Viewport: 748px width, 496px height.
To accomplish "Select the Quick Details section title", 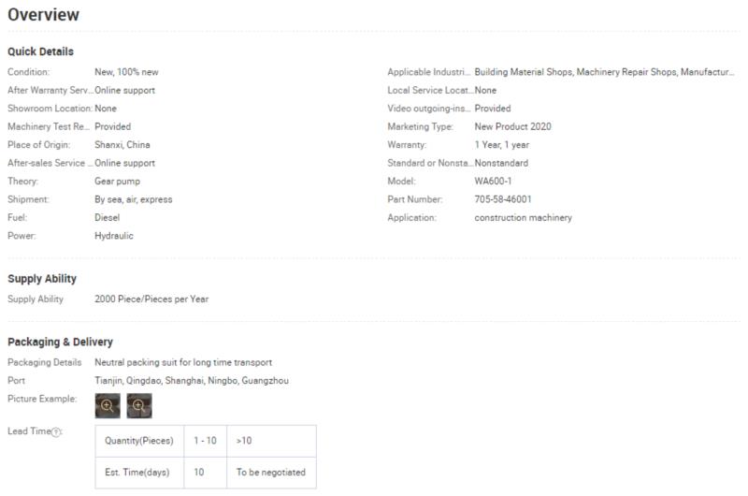I will 40,51.
